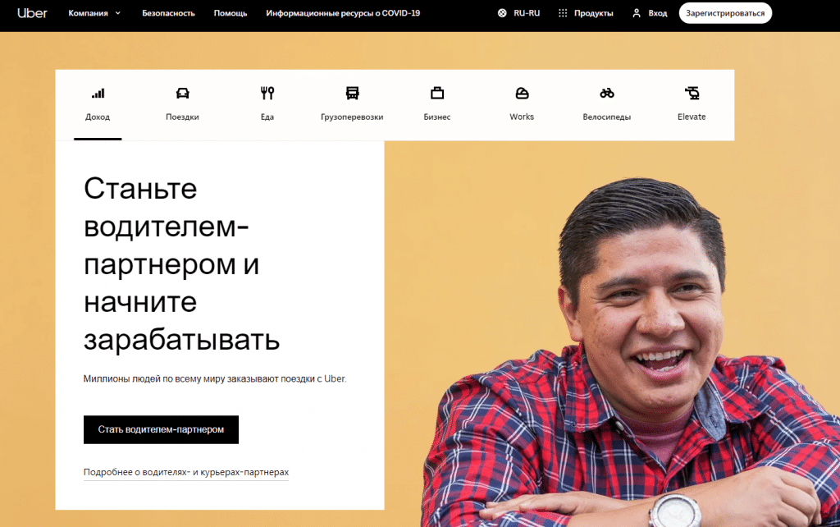The width and height of the screenshot is (840, 527).
Task: Click the globe language icon
Action: 502,13
